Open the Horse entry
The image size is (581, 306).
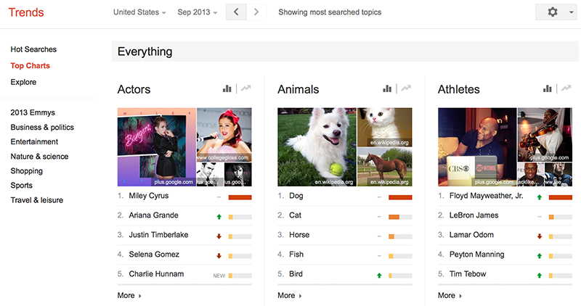(x=299, y=235)
